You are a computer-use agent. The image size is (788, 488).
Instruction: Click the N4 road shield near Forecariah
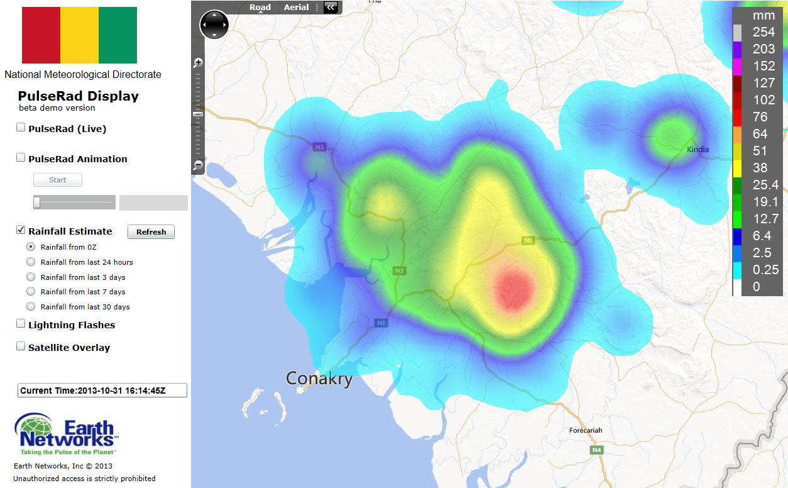596,450
